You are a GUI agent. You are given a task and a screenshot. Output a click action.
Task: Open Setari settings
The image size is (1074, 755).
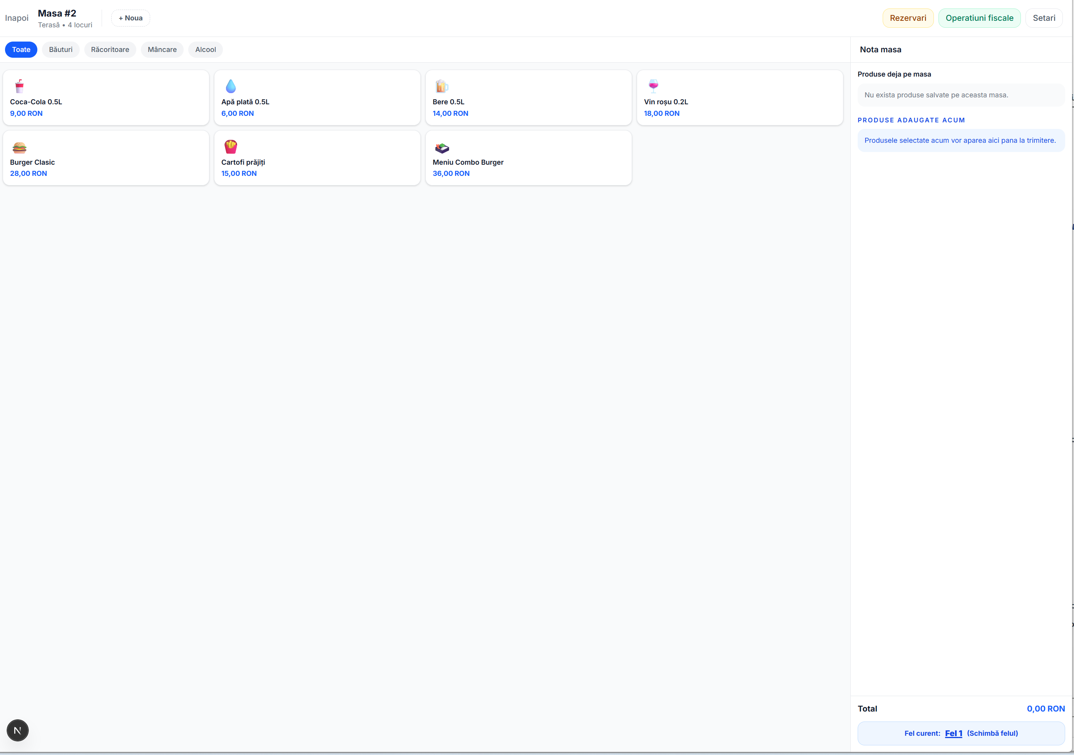pos(1044,18)
